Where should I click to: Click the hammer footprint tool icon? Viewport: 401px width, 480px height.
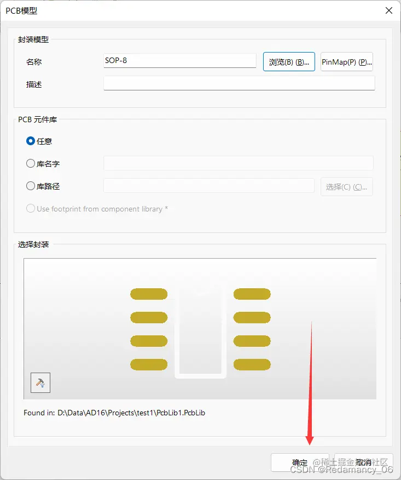pos(40,382)
